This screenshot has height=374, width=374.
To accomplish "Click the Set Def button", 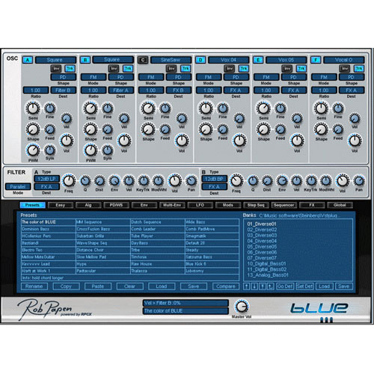I will point(304,286).
